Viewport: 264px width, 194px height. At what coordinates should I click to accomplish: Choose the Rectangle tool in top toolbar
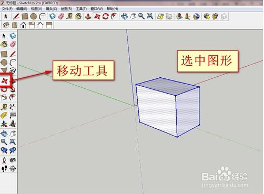[25, 16]
